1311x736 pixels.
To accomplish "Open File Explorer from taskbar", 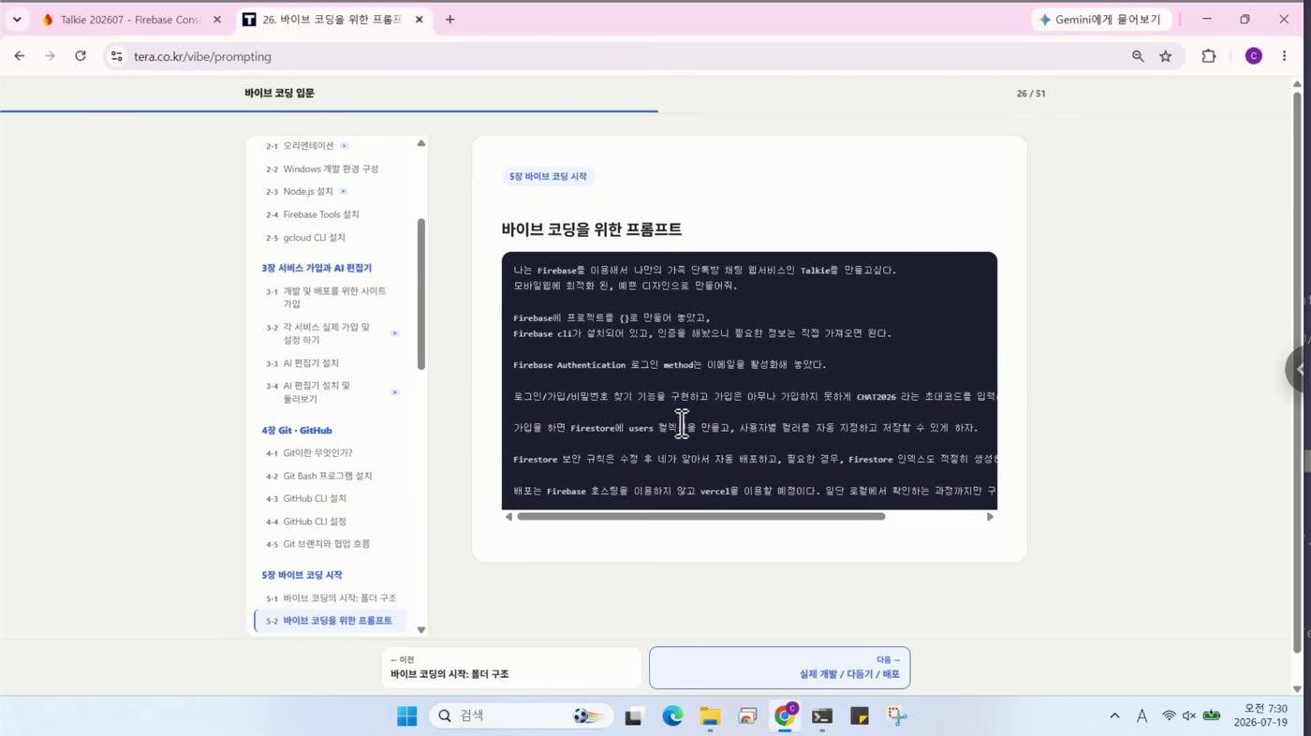I will tap(710, 716).
